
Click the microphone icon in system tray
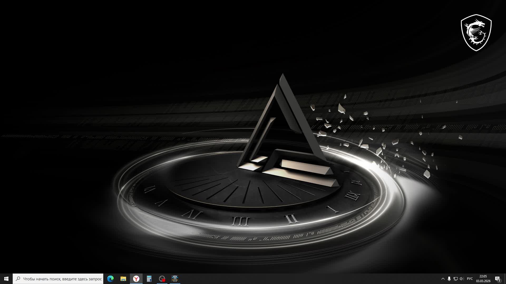pyautogui.click(x=449, y=279)
